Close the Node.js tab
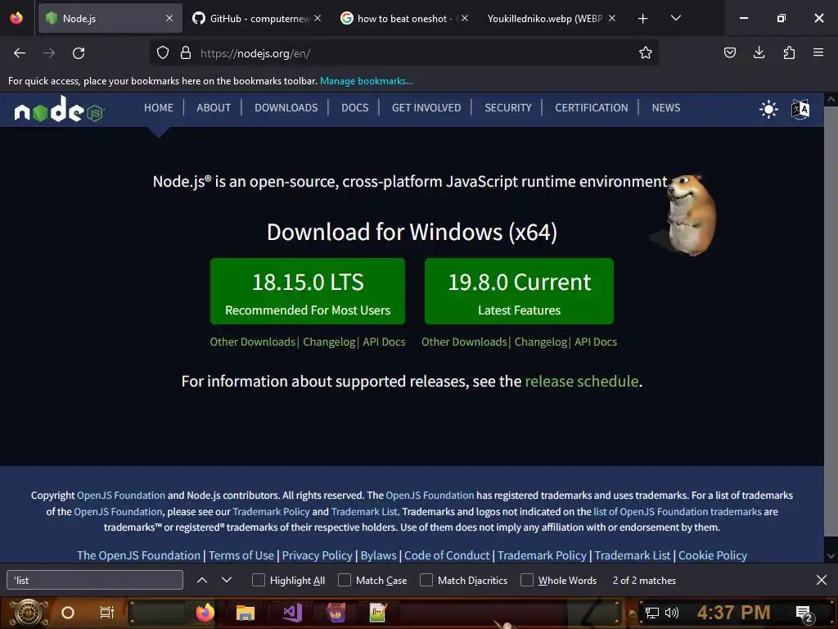838x629 pixels. click(x=169, y=18)
